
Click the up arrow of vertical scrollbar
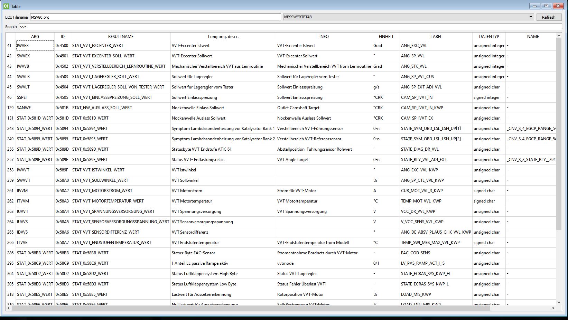pyautogui.click(x=559, y=36)
